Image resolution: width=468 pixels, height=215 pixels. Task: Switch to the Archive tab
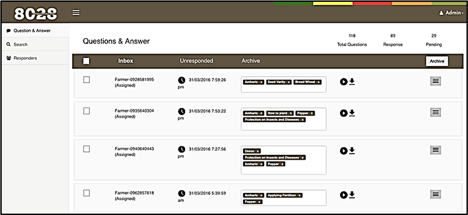tap(251, 61)
